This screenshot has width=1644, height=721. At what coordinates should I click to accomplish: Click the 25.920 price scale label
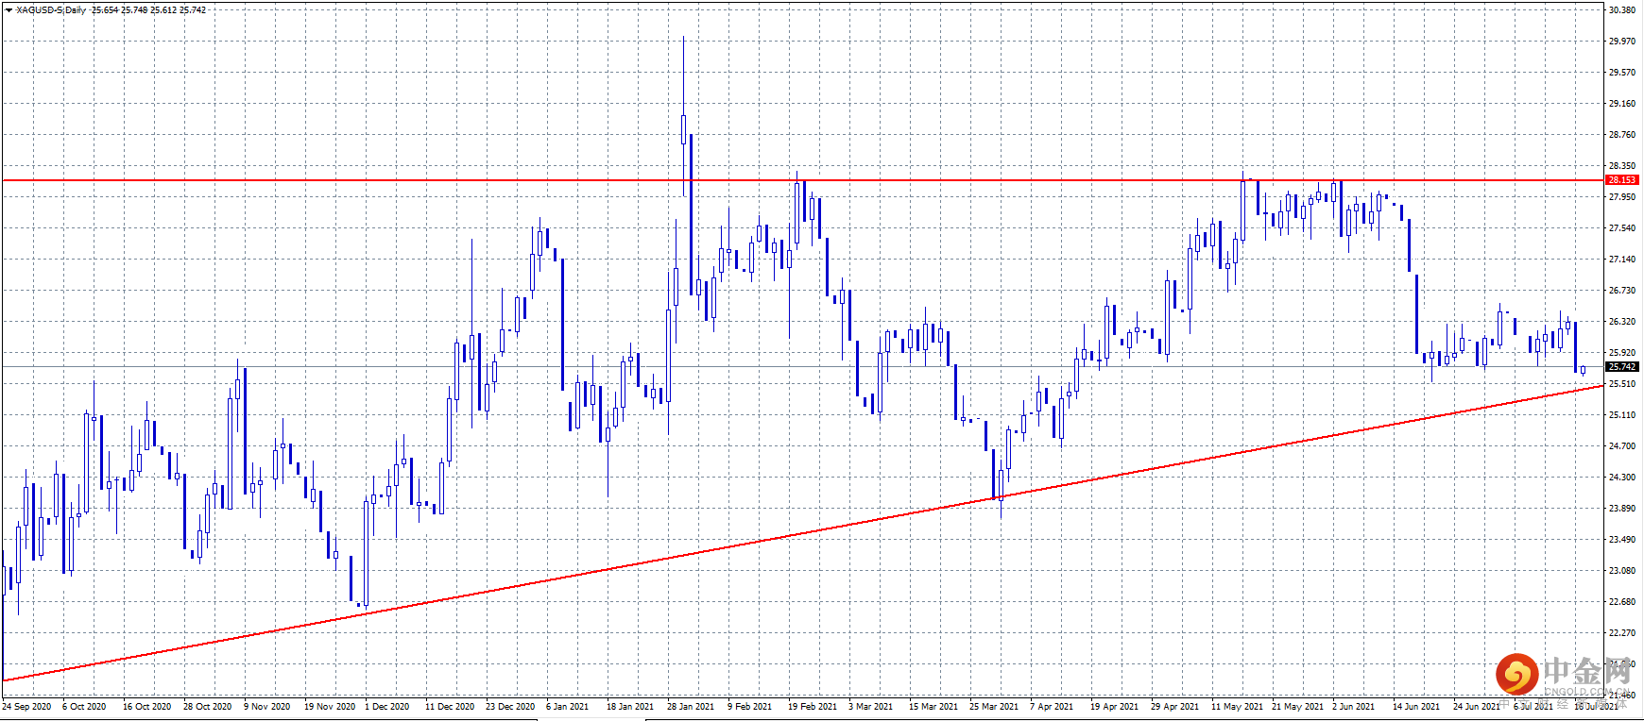tap(1622, 353)
